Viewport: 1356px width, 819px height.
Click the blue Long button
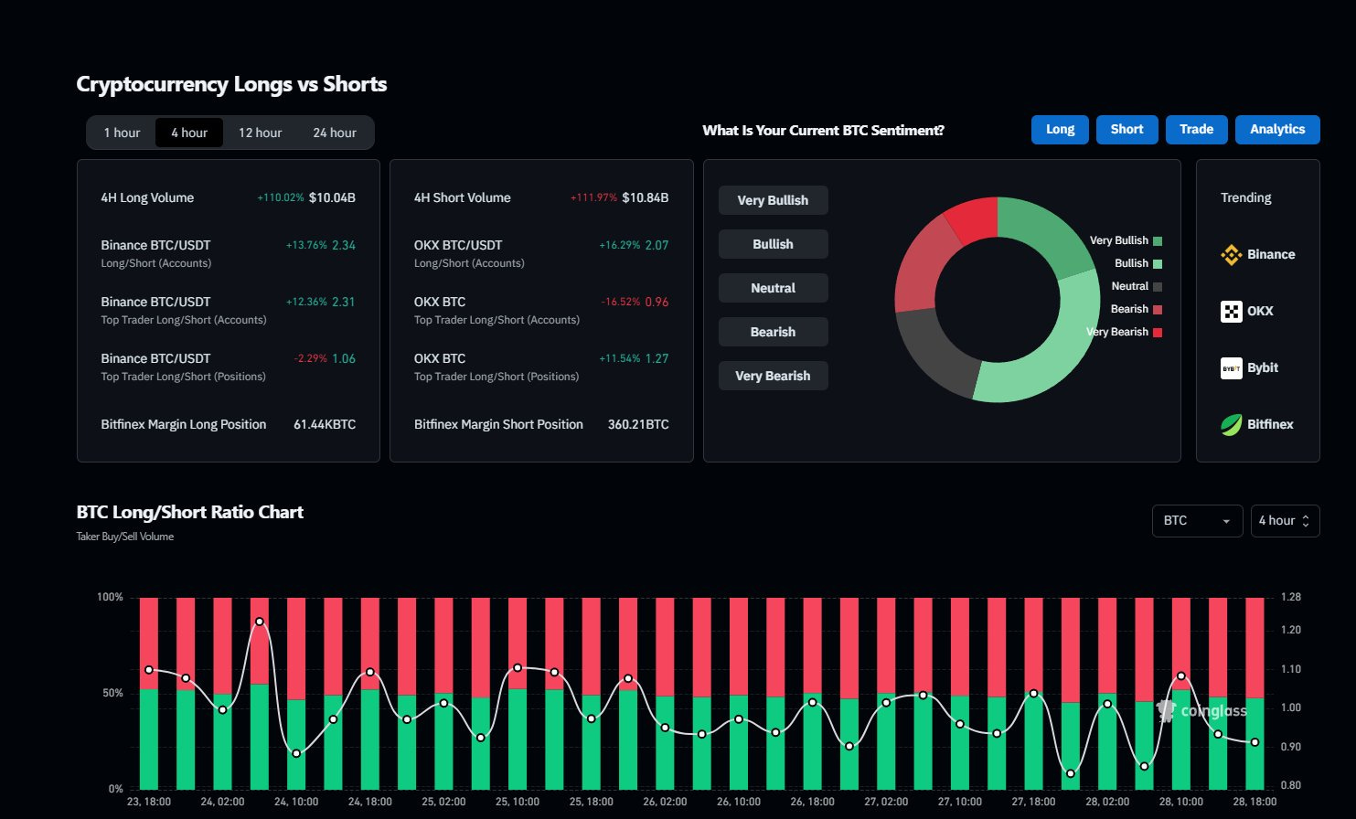click(x=1061, y=130)
